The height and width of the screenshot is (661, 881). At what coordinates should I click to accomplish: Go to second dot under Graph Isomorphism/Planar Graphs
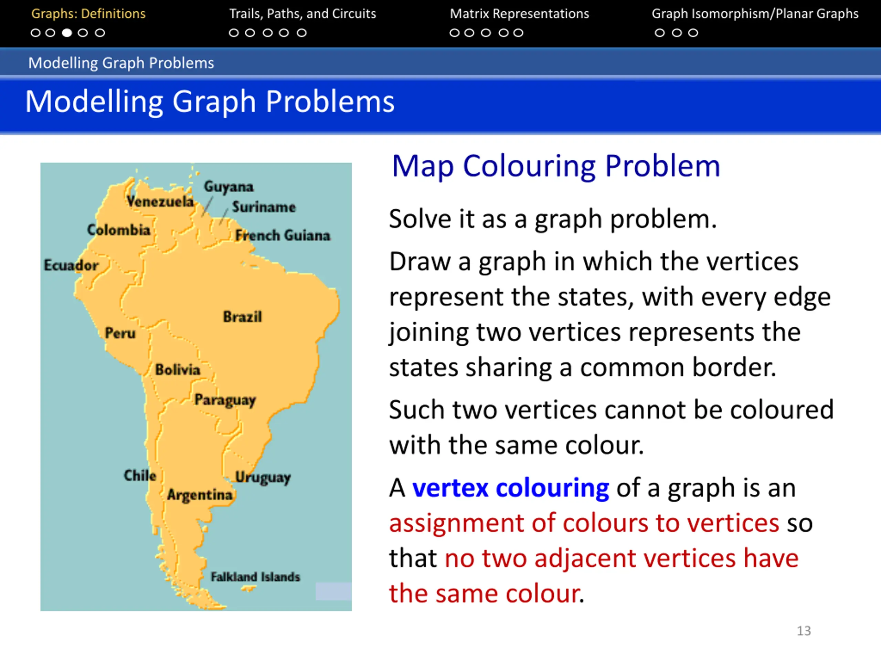677,33
